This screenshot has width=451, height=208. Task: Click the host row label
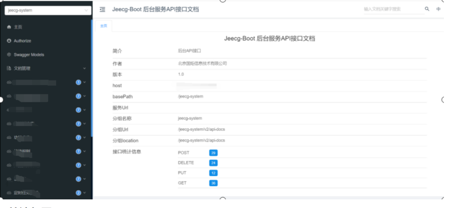[x=117, y=85]
